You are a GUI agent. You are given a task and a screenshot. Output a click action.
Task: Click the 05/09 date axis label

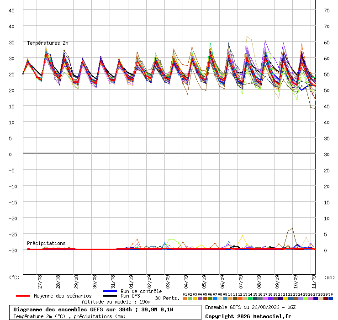(x=204, y=282)
